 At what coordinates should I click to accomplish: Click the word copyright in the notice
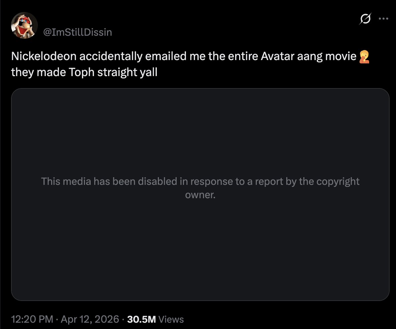338,182
